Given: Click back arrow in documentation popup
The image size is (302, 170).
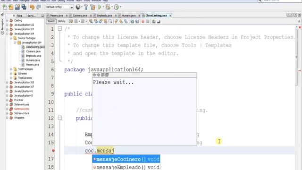Looking at the screenshot, I should pyautogui.click(x=94, y=75).
